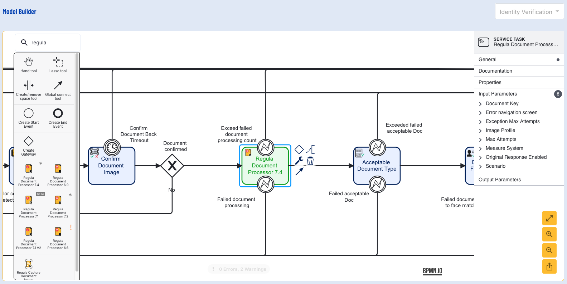Add Regula Capture Document Image from palette
The height and width of the screenshot is (284, 567).
click(x=29, y=269)
